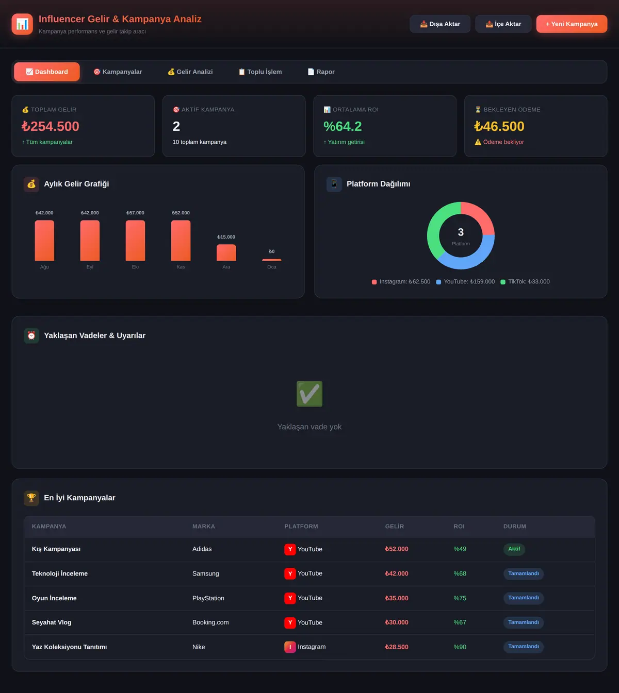Click the Kas bar showing ₺52.000
The height and width of the screenshot is (693, 619).
pos(181,241)
